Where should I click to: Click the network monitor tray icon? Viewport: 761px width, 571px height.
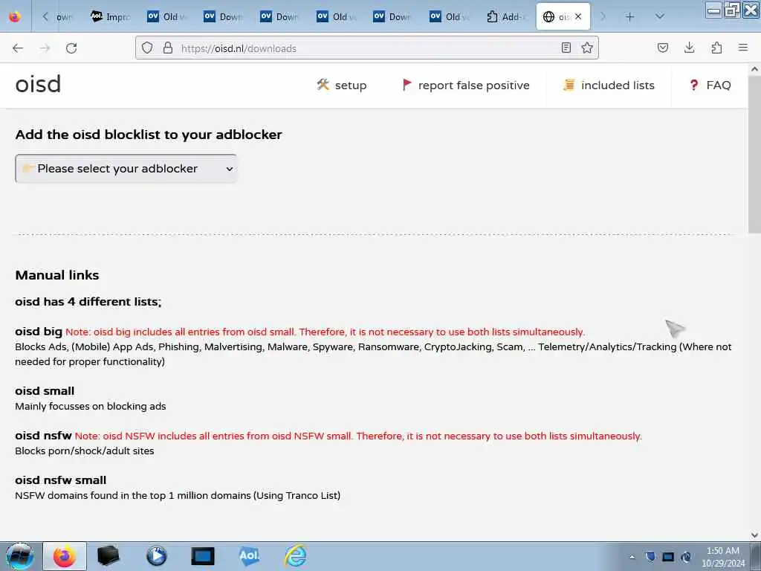[668, 557]
